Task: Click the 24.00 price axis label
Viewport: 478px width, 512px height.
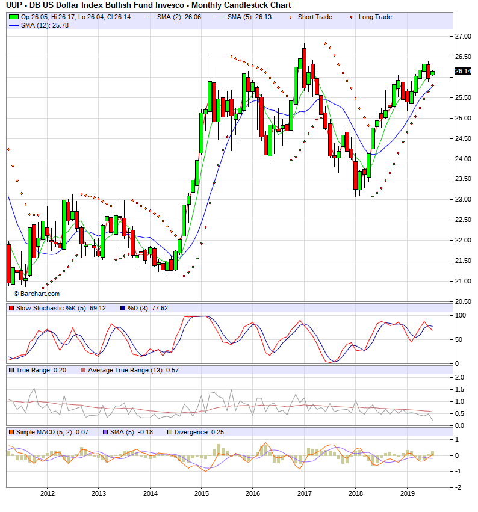Action: tap(464, 159)
